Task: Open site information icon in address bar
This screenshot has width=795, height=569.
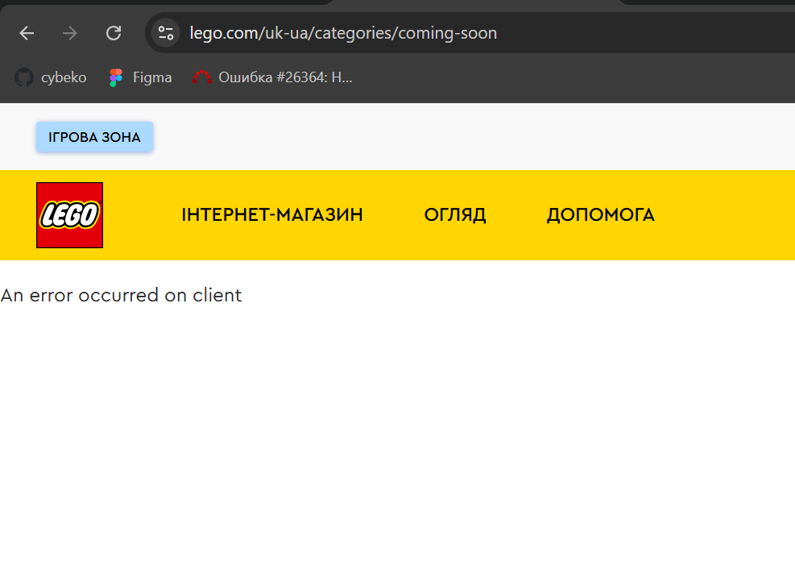Action: 166,34
